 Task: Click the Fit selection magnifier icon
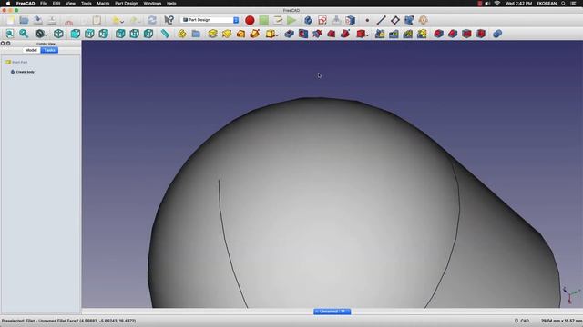(24, 34)
